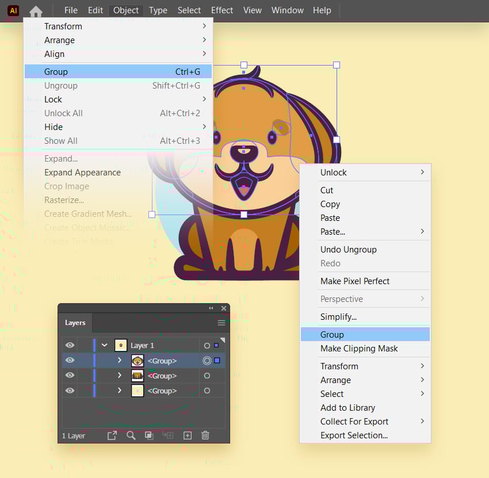Open the Layers panel hamburger menu
The image size is (489, 478).
[x=221, y=323]
